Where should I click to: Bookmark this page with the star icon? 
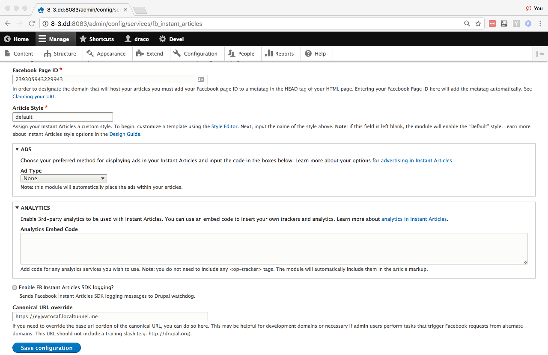478,23
